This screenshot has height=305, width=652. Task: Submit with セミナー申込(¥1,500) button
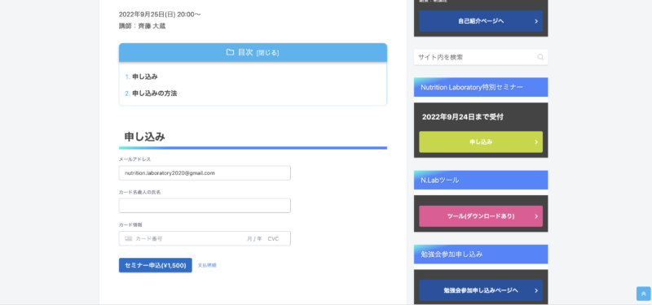pos(156,265)
